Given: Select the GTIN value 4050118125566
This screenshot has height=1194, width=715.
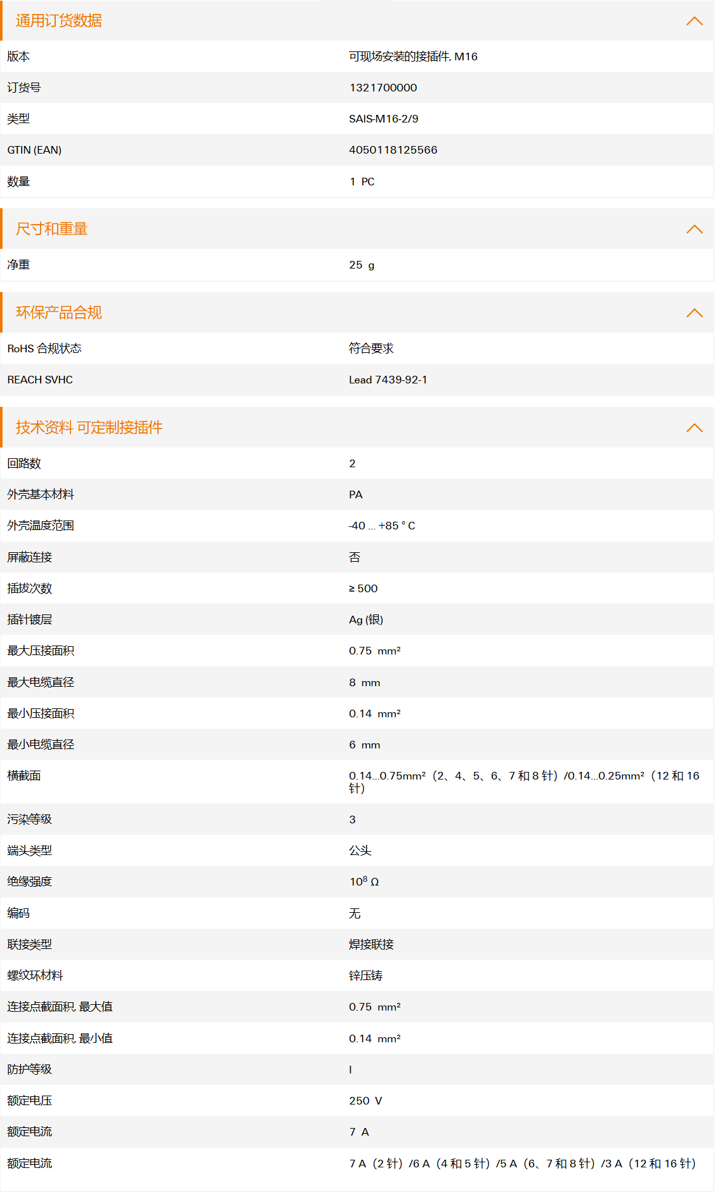Looking at the screenshot, I should coord(393,150).
